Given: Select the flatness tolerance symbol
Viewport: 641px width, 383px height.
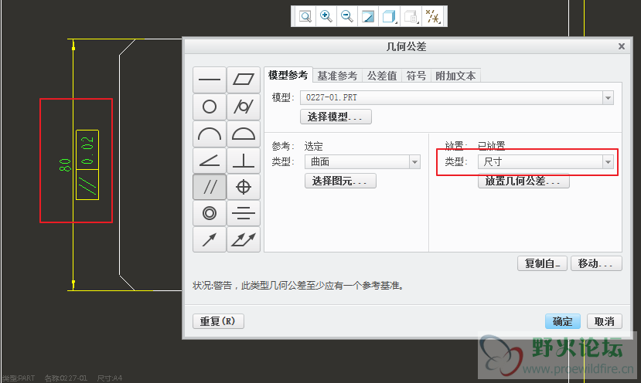Looking at the screenshot, I should pos(244,80).
